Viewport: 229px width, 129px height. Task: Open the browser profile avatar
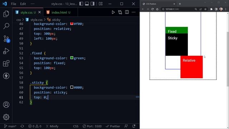(221, 9)
